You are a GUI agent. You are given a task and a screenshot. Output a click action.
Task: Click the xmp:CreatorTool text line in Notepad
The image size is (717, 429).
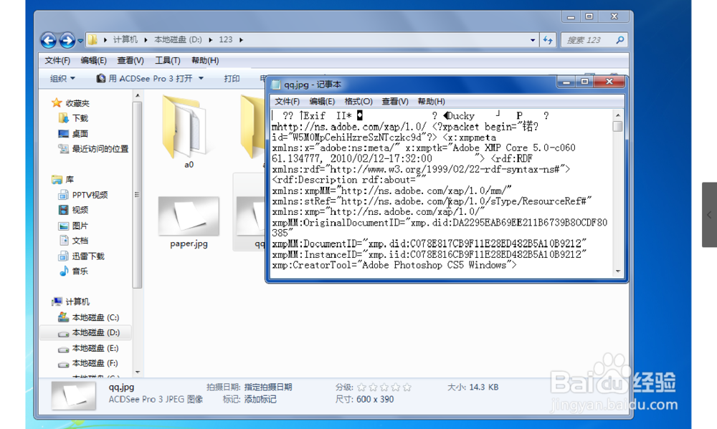[394, 266]
